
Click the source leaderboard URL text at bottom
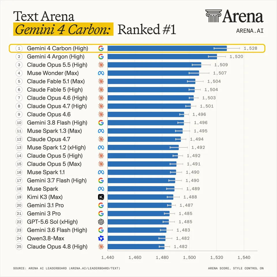pos(95,268)
